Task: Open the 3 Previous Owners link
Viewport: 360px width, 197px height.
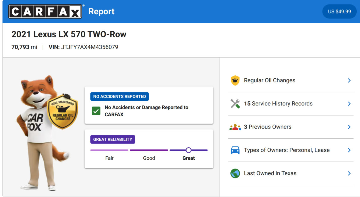Action: pyautogui.click(x=268, y=127)
